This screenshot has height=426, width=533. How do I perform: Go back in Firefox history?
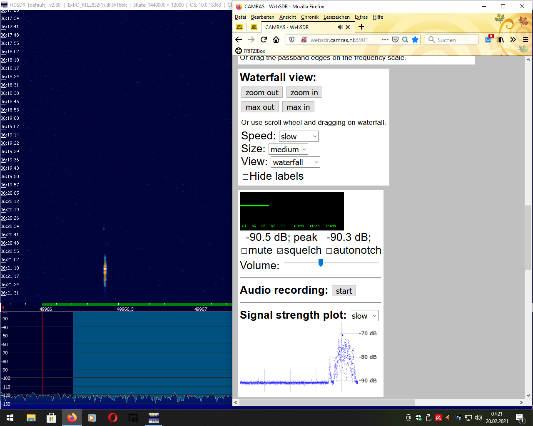coord(239,40)
